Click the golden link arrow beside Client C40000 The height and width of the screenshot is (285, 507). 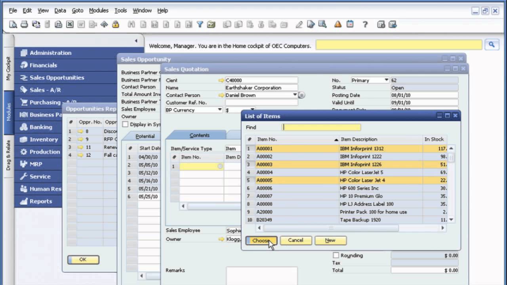click(221, 80)
